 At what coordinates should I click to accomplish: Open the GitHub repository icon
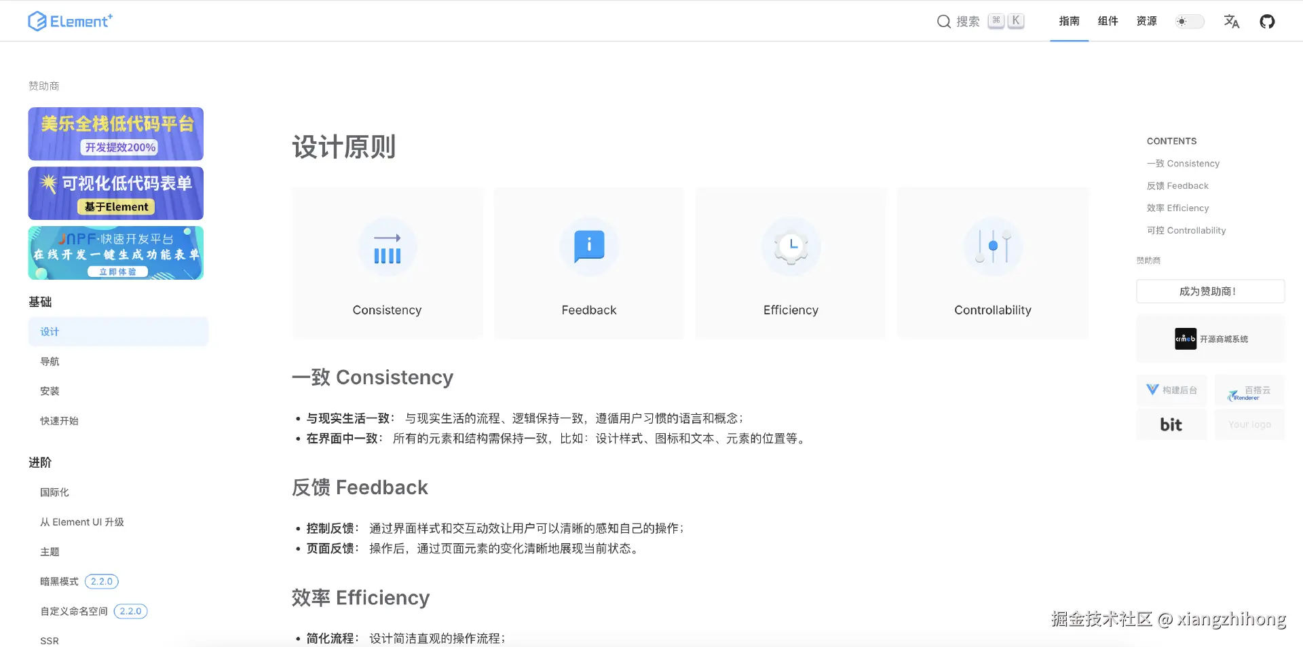point(1267,22)
